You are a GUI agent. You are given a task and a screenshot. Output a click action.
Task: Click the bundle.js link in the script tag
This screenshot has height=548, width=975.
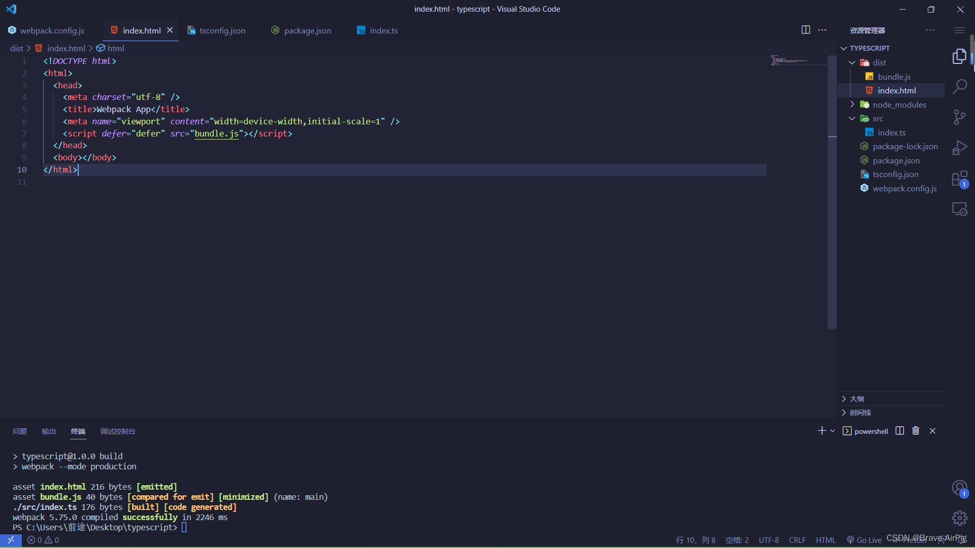click(217, 133)
